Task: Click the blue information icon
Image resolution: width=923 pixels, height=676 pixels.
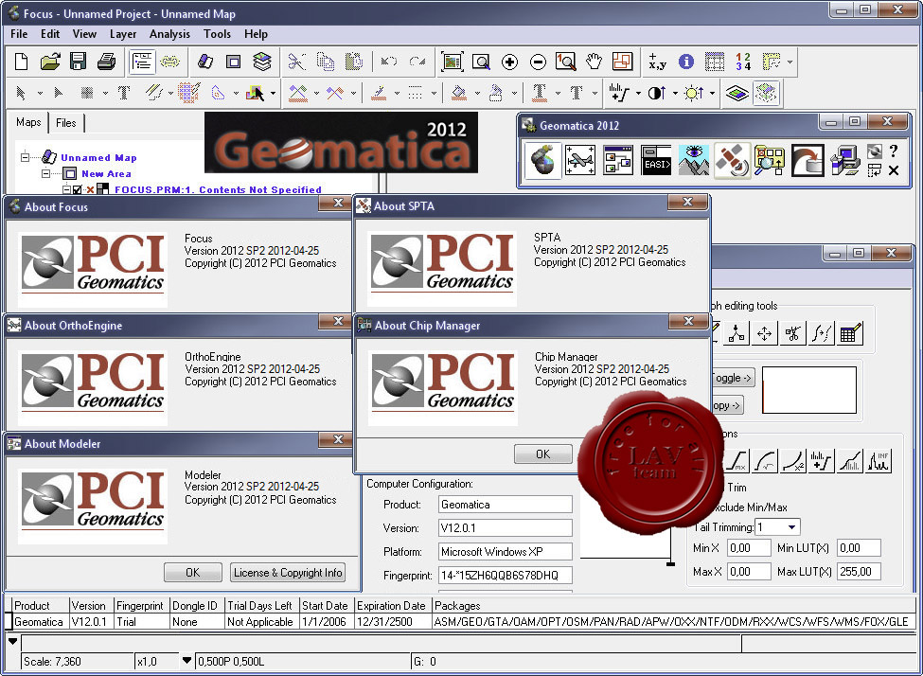Action: click(x=685, y=62)
